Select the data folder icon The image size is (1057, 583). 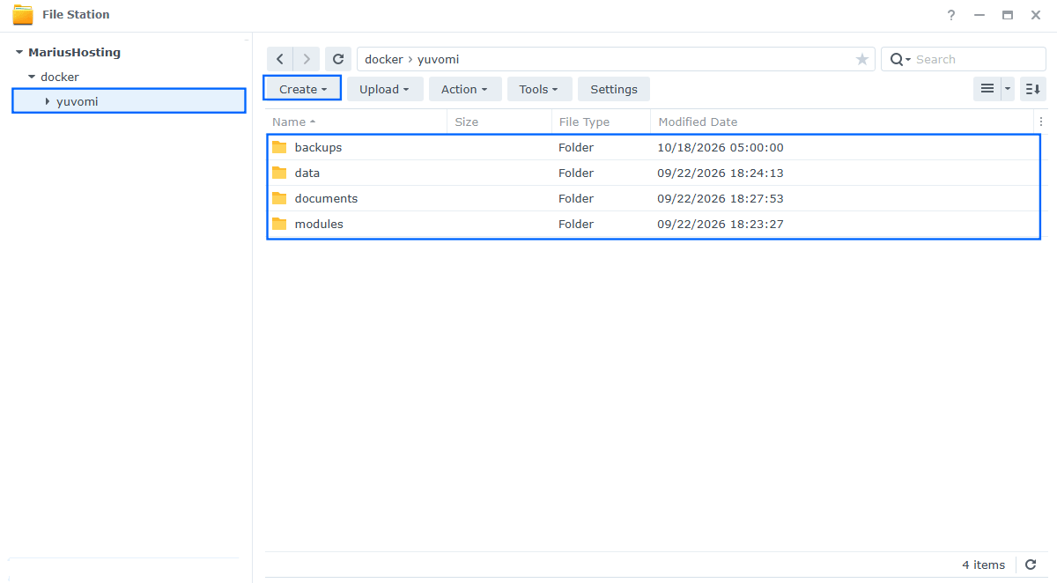(x=280, y=173)
